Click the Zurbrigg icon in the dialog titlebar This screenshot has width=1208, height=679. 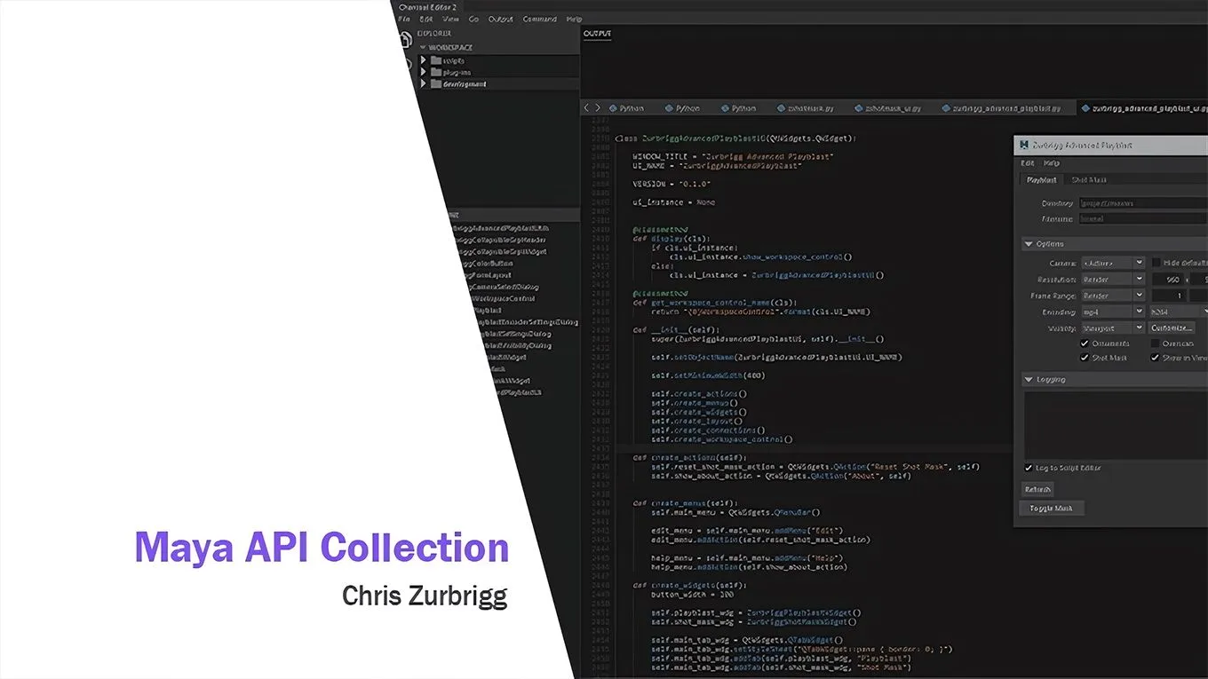point(1023,143)
